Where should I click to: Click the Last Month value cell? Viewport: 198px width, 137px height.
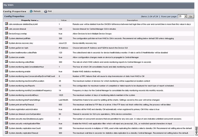[63, 100]
